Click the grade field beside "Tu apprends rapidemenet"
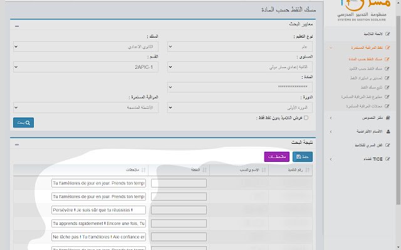This screenshot has width=401, height=250. pyautogui.click(x=179, y=224)
